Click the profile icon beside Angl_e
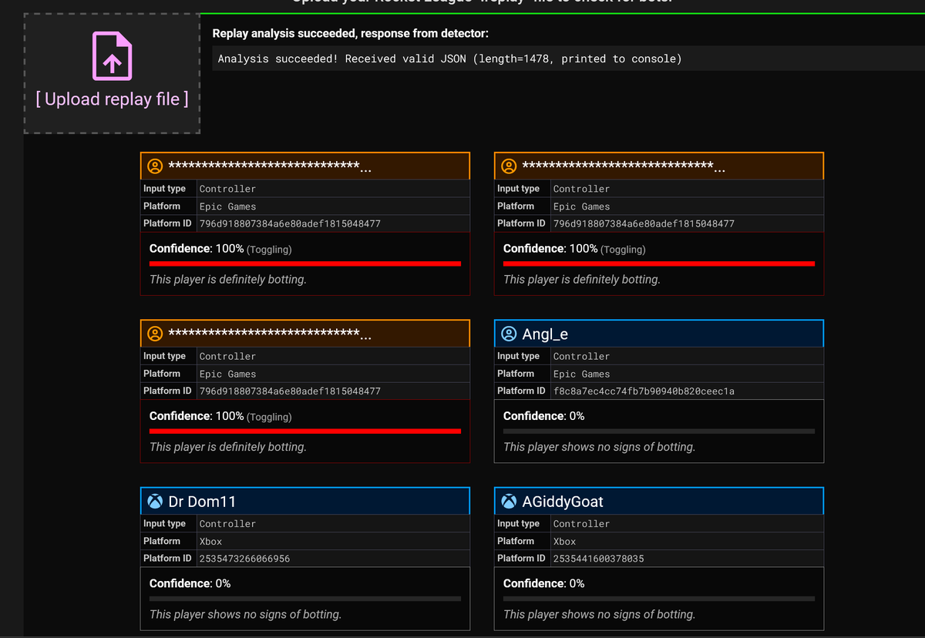The height and width of the screenshot is (638, 925). [509, 334]
